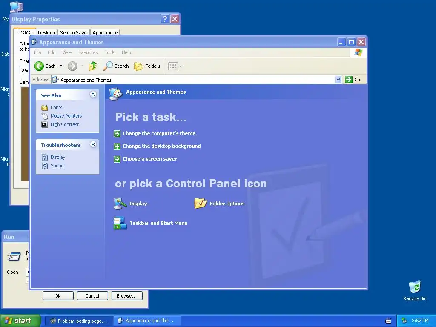
Task: Switch to Screen Saver tab in Display Properties
Action: tap(74, 32)
